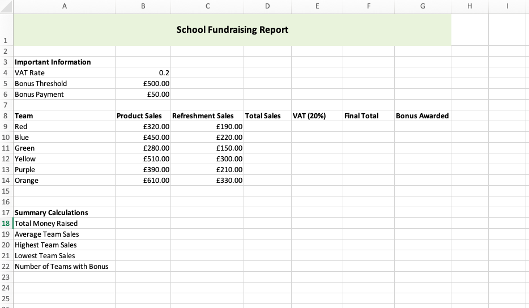Select column D header

click(267, 6)
